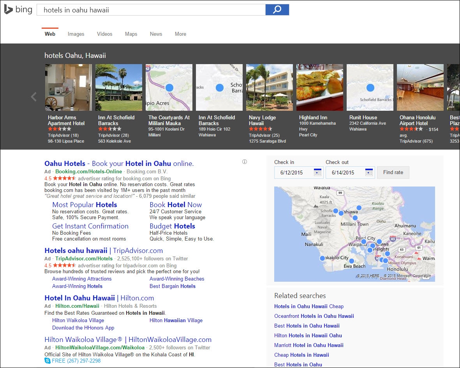Click the carousel previous arrow
The image size is (460, 368).
(34, 97)
